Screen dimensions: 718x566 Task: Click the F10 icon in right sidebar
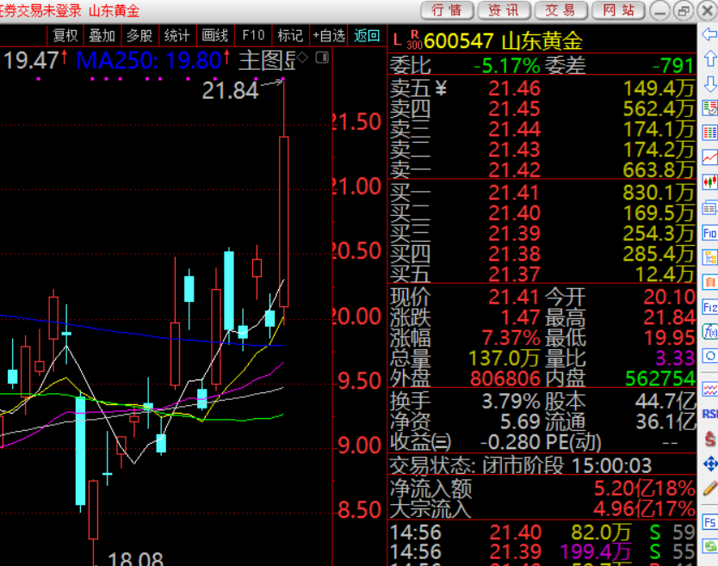point(709,233)
